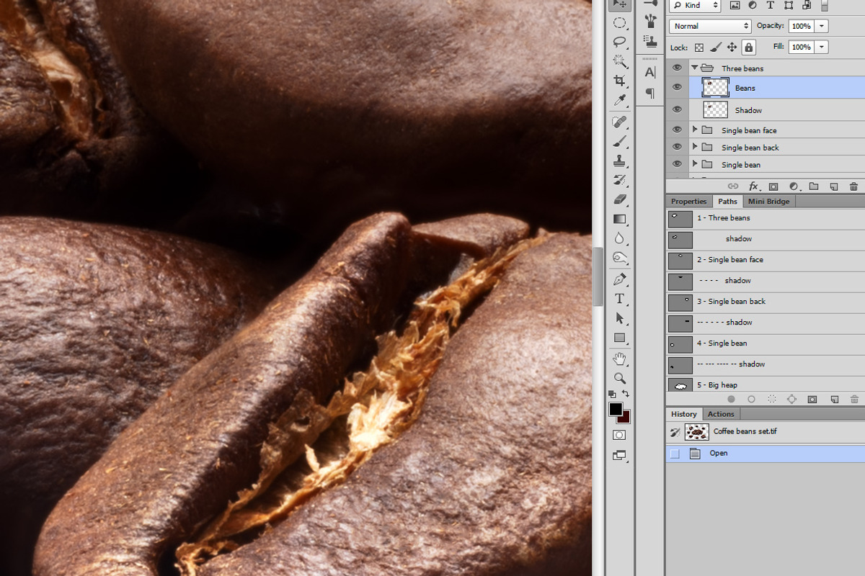Select the Crop tool
Screen dimensions: 865x576
[619, 81]
